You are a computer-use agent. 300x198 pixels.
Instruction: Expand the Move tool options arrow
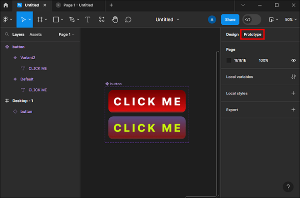pyautogui.click(x=30, y=19)
